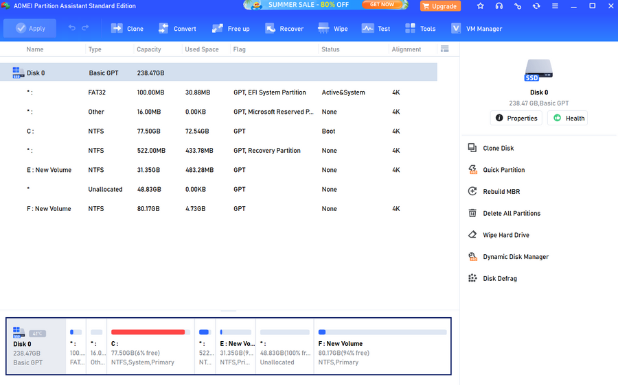
Task: Click the SSD disk icon in right panel
Action: [x=538, y=70]
